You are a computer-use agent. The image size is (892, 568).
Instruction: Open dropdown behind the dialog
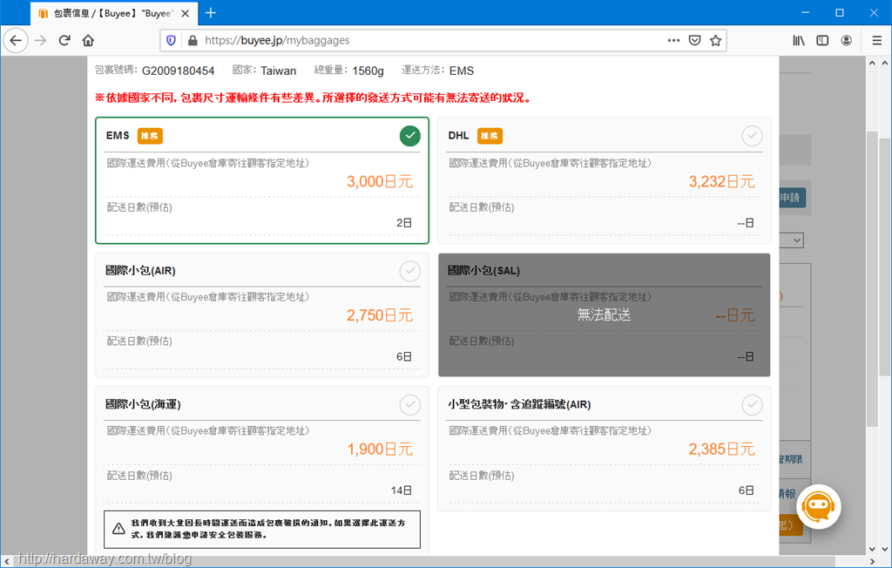(x=792, y=240)
